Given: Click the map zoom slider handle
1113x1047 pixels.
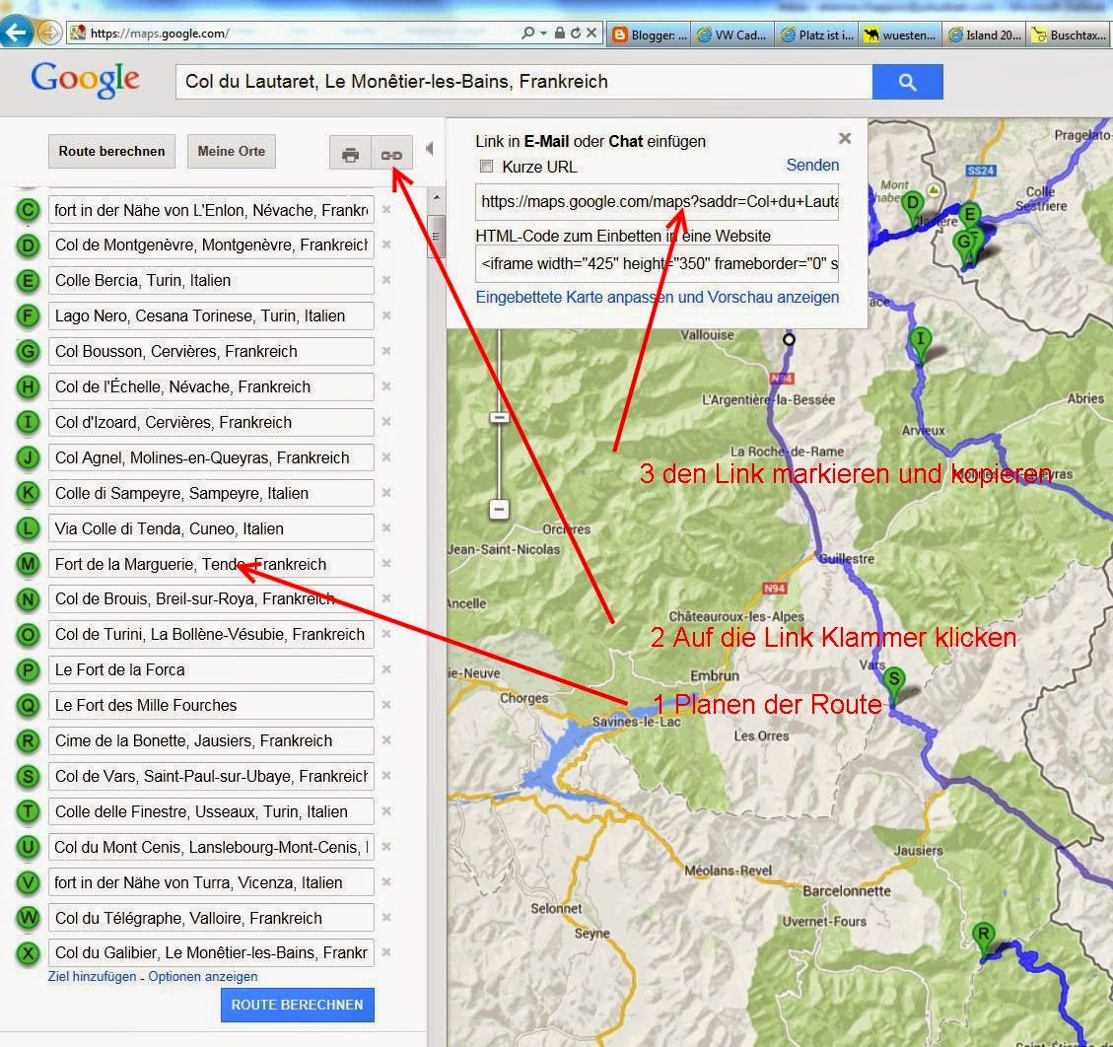Looking at the screenshot, I should 499,417.
